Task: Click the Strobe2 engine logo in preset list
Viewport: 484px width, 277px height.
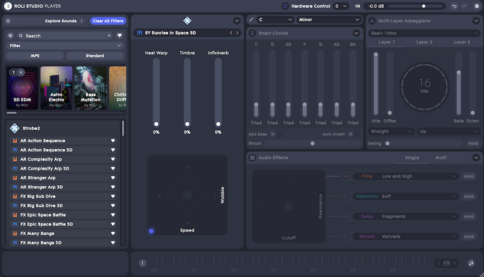Action: click(14, 128)
